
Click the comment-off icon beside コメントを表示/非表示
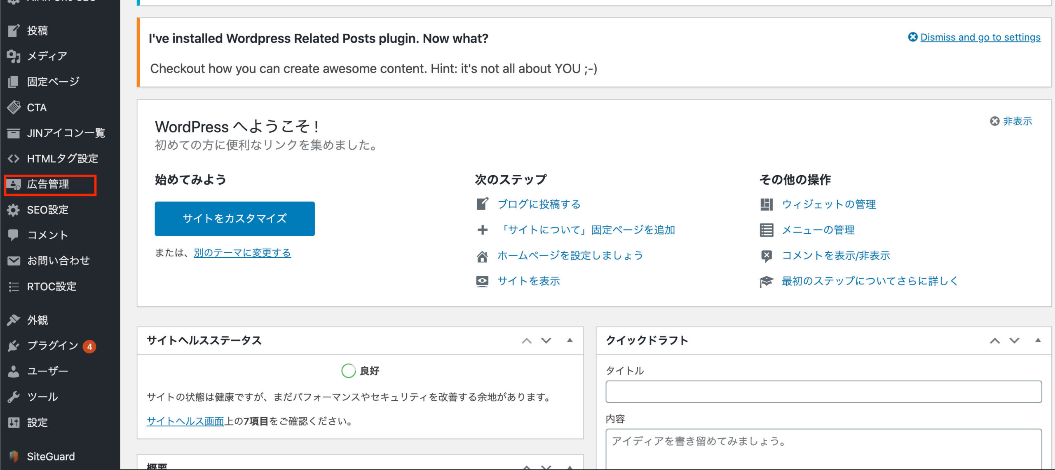(x=767, y=256)
